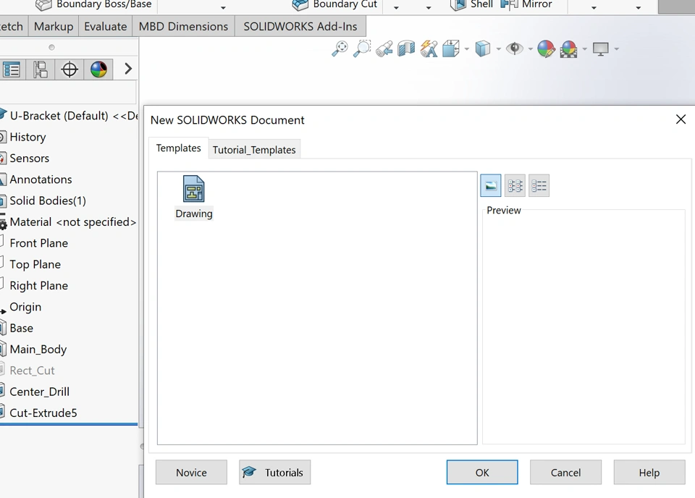Open the Evaluate ribbon tab

pyautogui.click(x=106, y=26)
